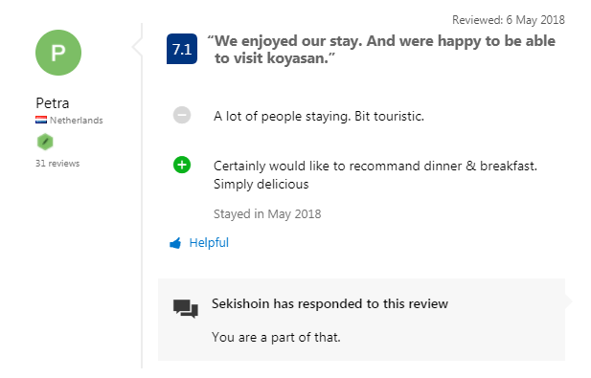
Task: Click the review title about koyasan
Action: tap(381, 50)
